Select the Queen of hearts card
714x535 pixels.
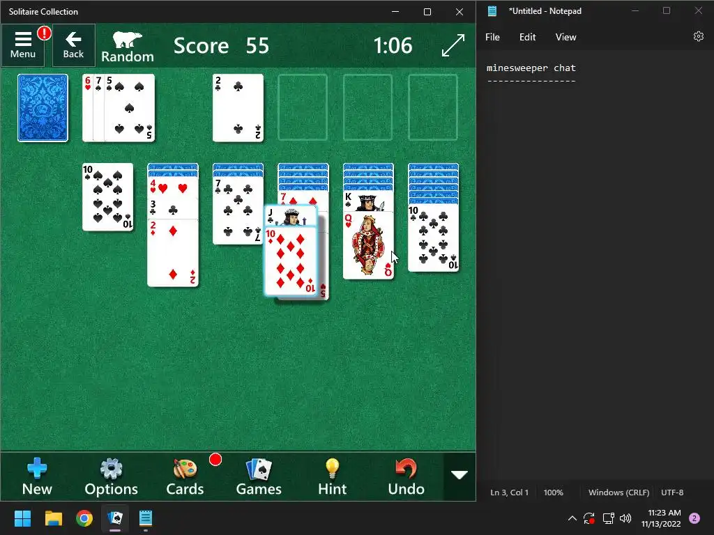click(x=368, y=246)
